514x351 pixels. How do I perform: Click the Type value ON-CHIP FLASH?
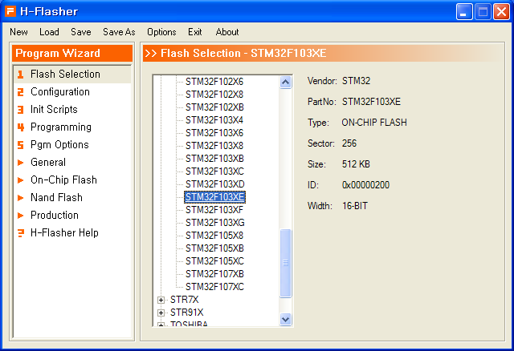(x=374, y=123)
